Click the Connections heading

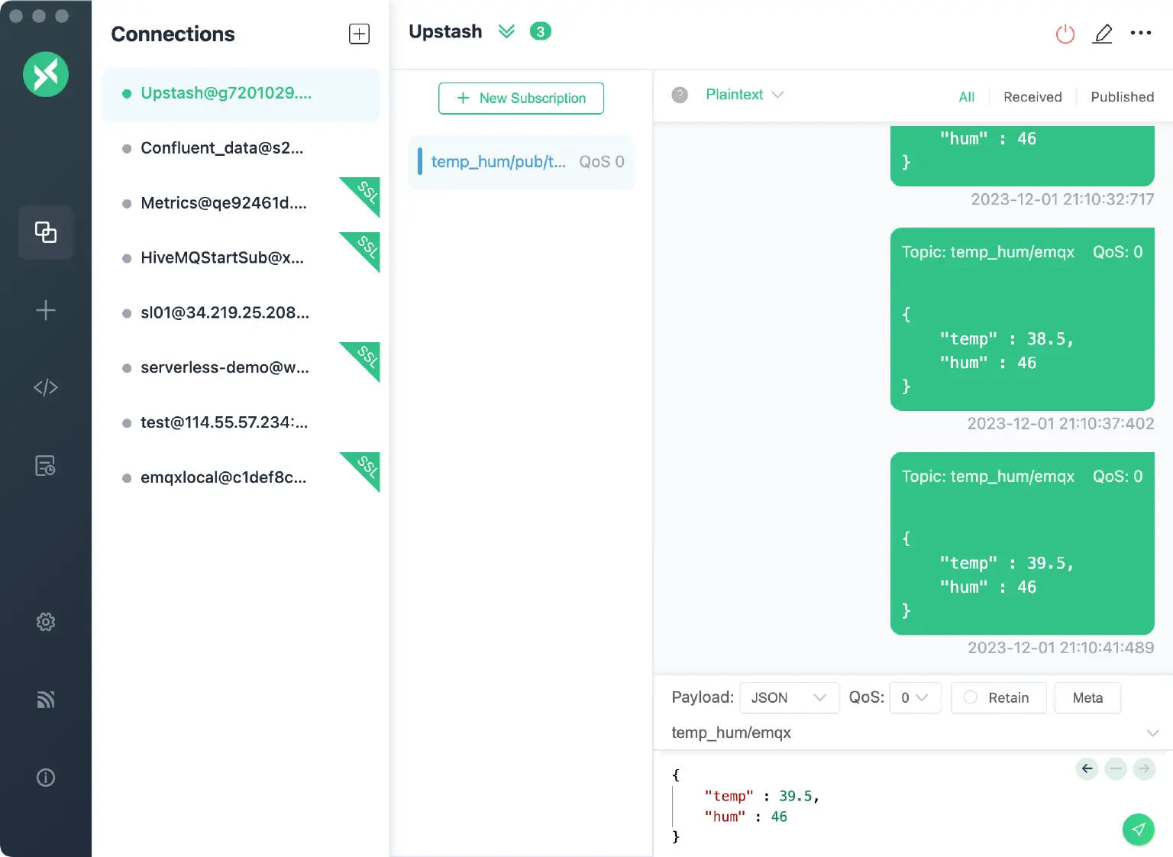coord(173,34)
